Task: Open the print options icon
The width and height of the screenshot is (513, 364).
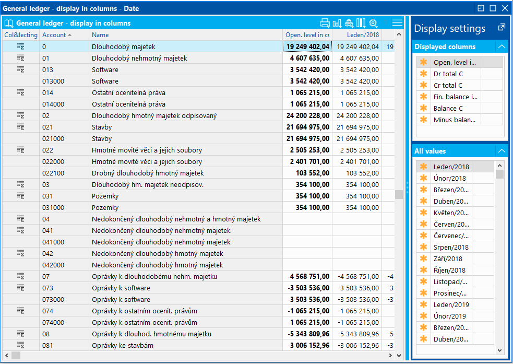Action: 325,23
